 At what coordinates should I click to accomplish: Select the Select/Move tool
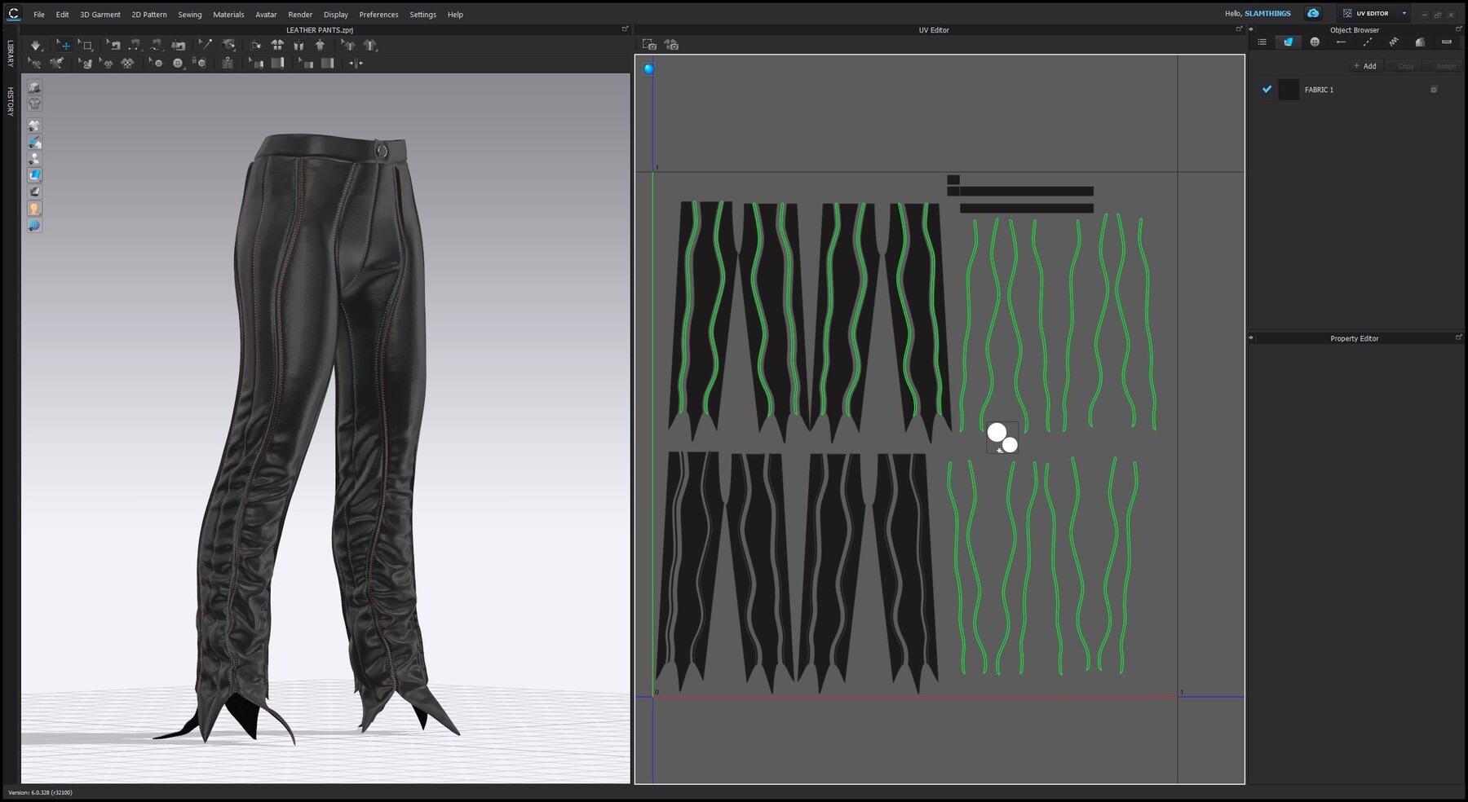pos(64,45)
